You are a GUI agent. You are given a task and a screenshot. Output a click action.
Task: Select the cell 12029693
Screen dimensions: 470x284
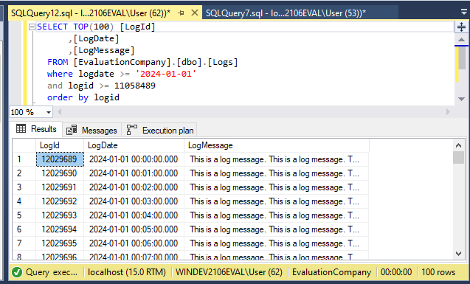[60, 215]
